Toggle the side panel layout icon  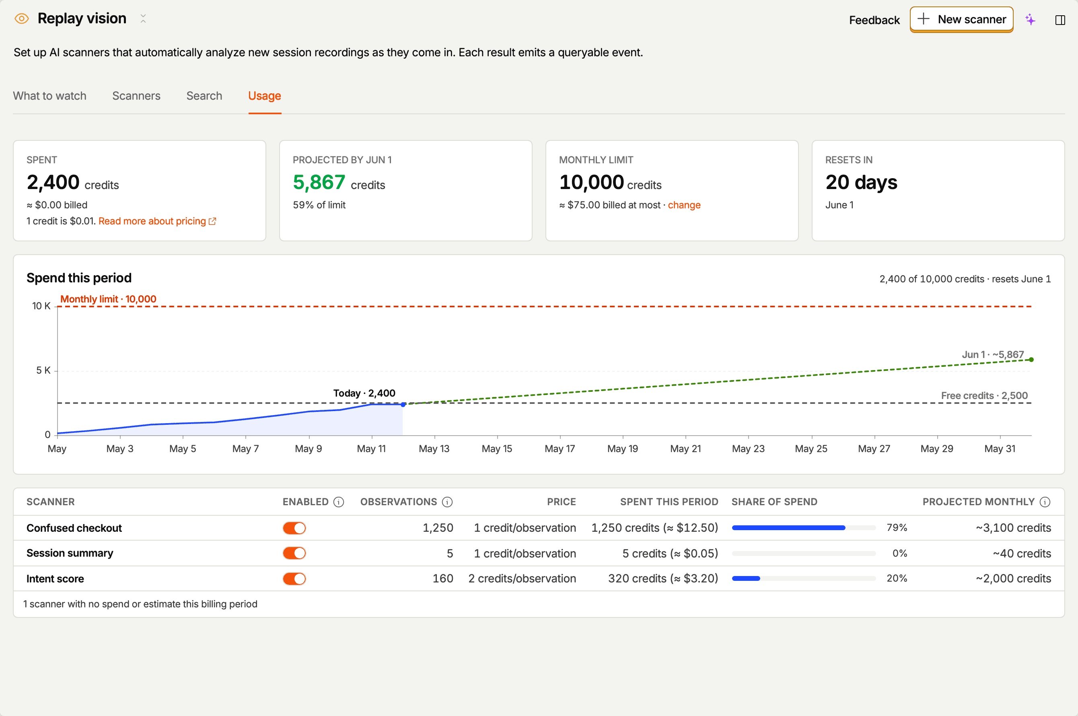1060,20
